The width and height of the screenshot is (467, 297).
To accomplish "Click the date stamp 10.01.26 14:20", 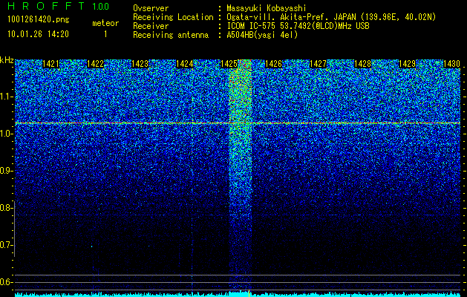I will [x=38, y=34].
